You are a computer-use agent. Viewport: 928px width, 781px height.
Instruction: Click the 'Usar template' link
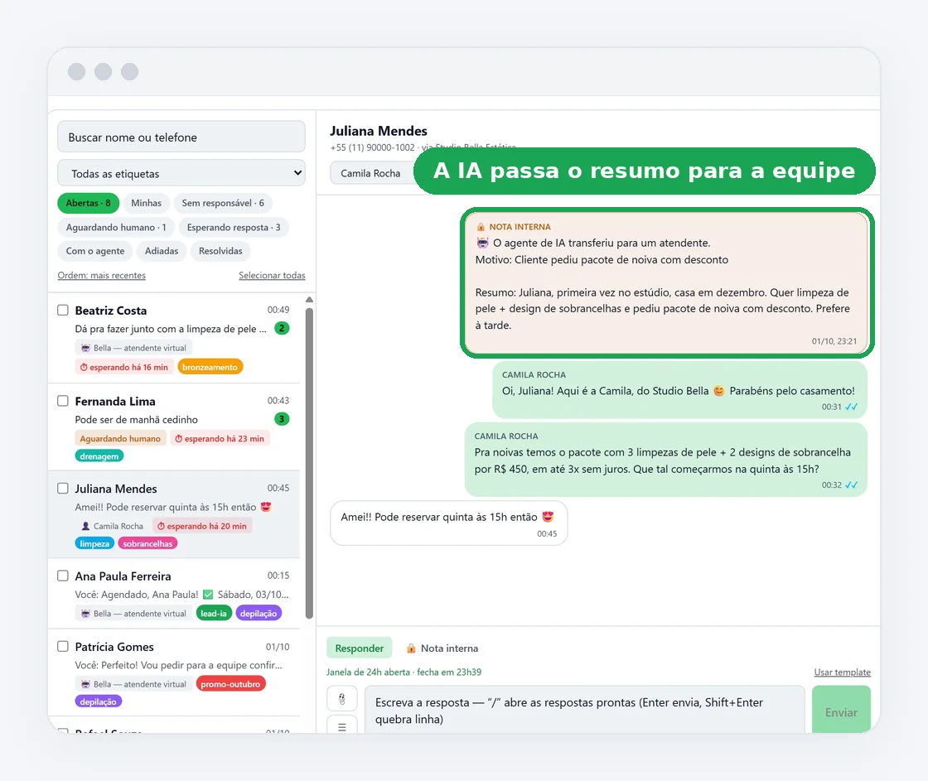pyautogui.click(x=842, y=673)
